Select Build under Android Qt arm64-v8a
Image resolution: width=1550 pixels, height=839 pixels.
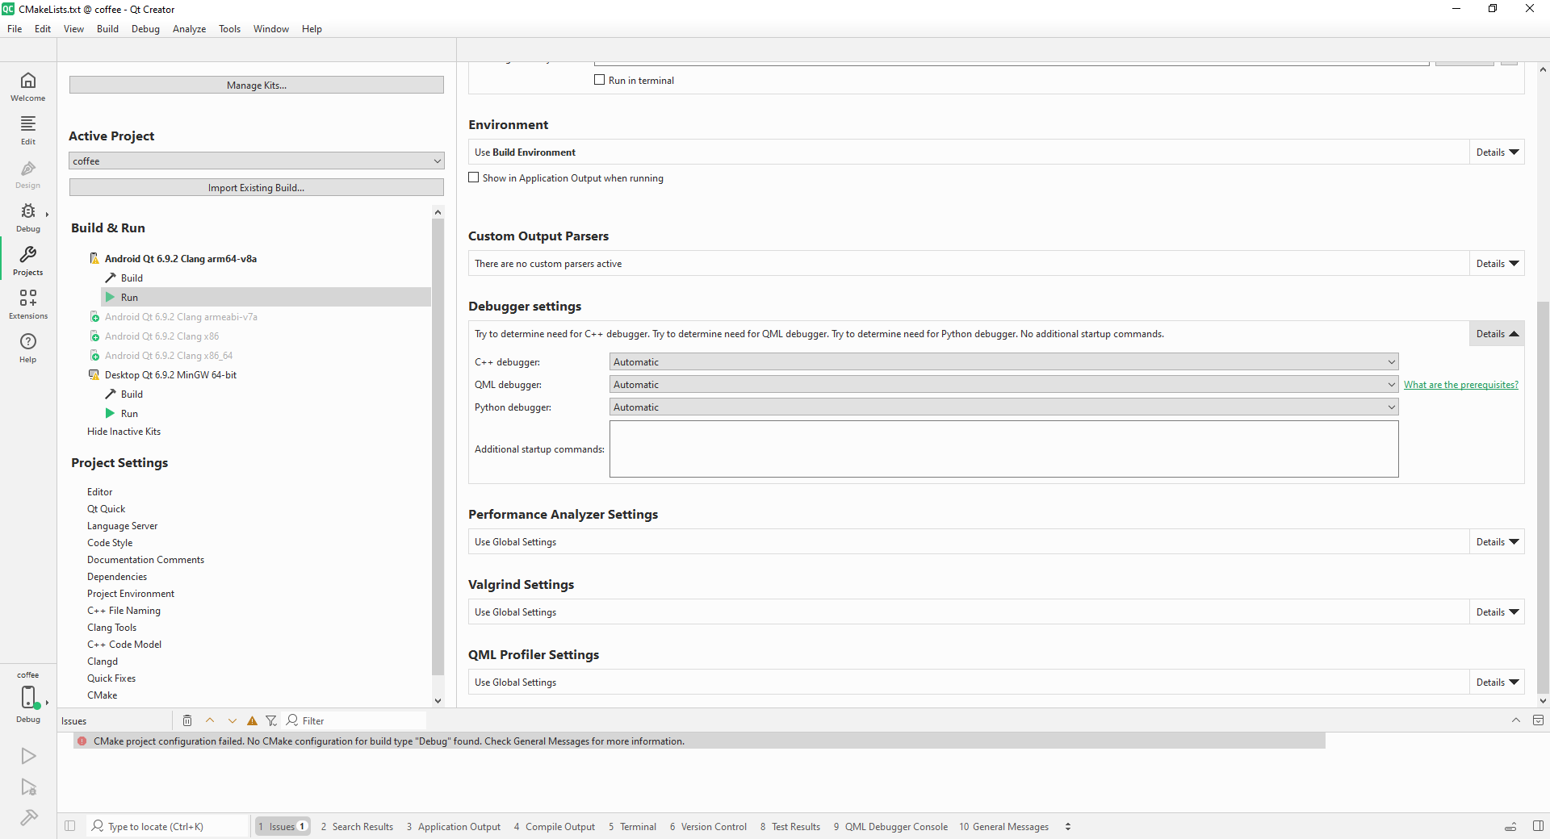(132, 278)
